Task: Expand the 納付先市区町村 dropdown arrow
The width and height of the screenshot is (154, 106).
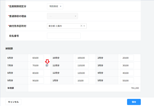Action: pyautogui.click(x=84, y=26)
